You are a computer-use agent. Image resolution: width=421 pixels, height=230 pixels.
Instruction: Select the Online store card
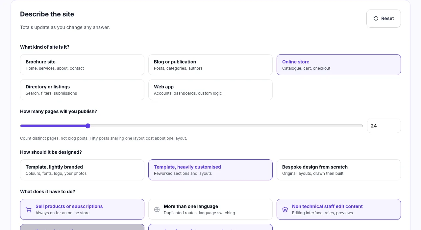[x=339, y=65]
